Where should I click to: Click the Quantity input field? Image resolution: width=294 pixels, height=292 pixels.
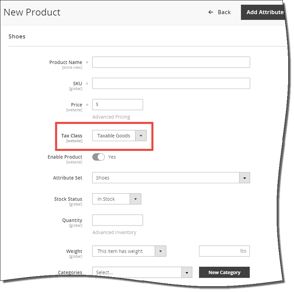pos(118,220)
